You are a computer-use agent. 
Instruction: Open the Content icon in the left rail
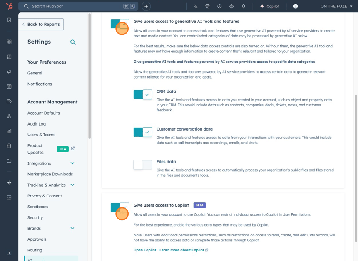[9, 86]
